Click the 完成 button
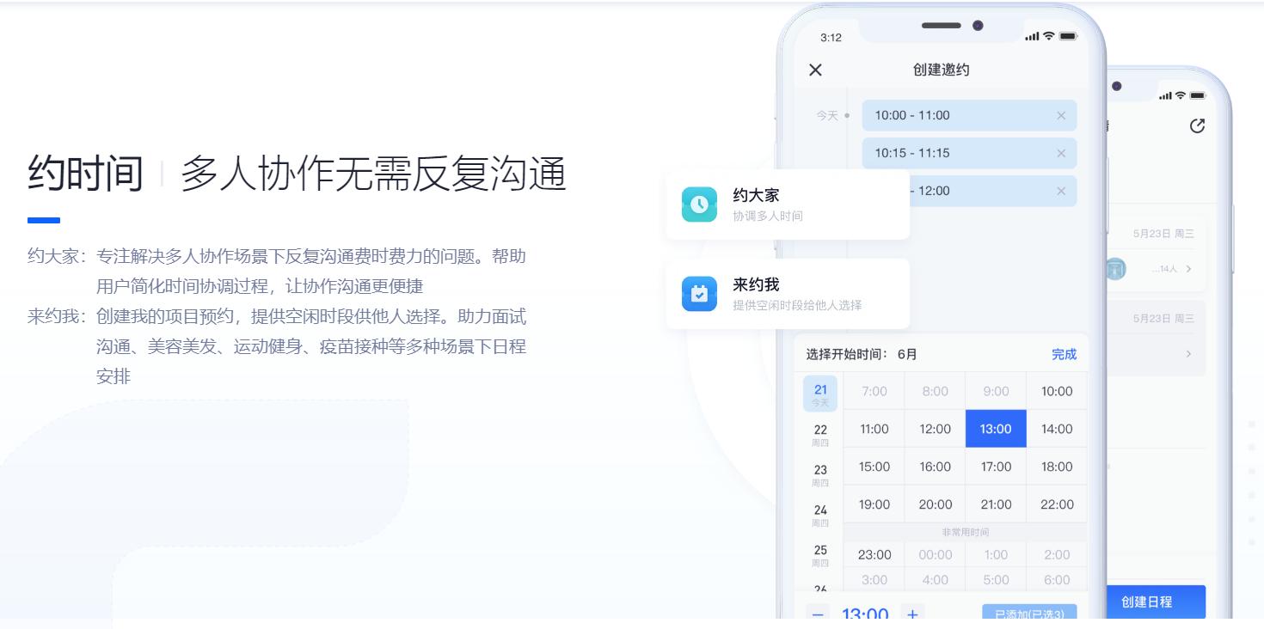Viewport: 1264px width, 629px height. pyautogui.click(x=1065, y=354)
